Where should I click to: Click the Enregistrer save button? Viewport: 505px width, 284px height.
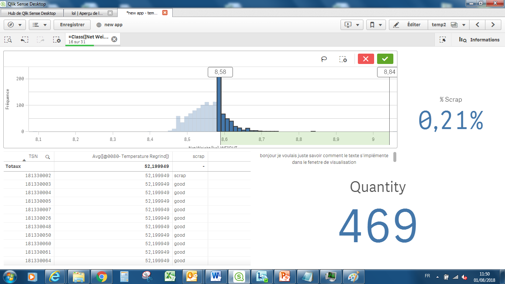tap(72, 25)
